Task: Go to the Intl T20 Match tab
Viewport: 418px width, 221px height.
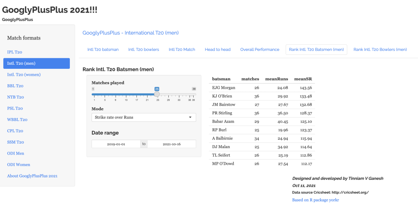Action: pyautogui.click(x=182, y=50)
